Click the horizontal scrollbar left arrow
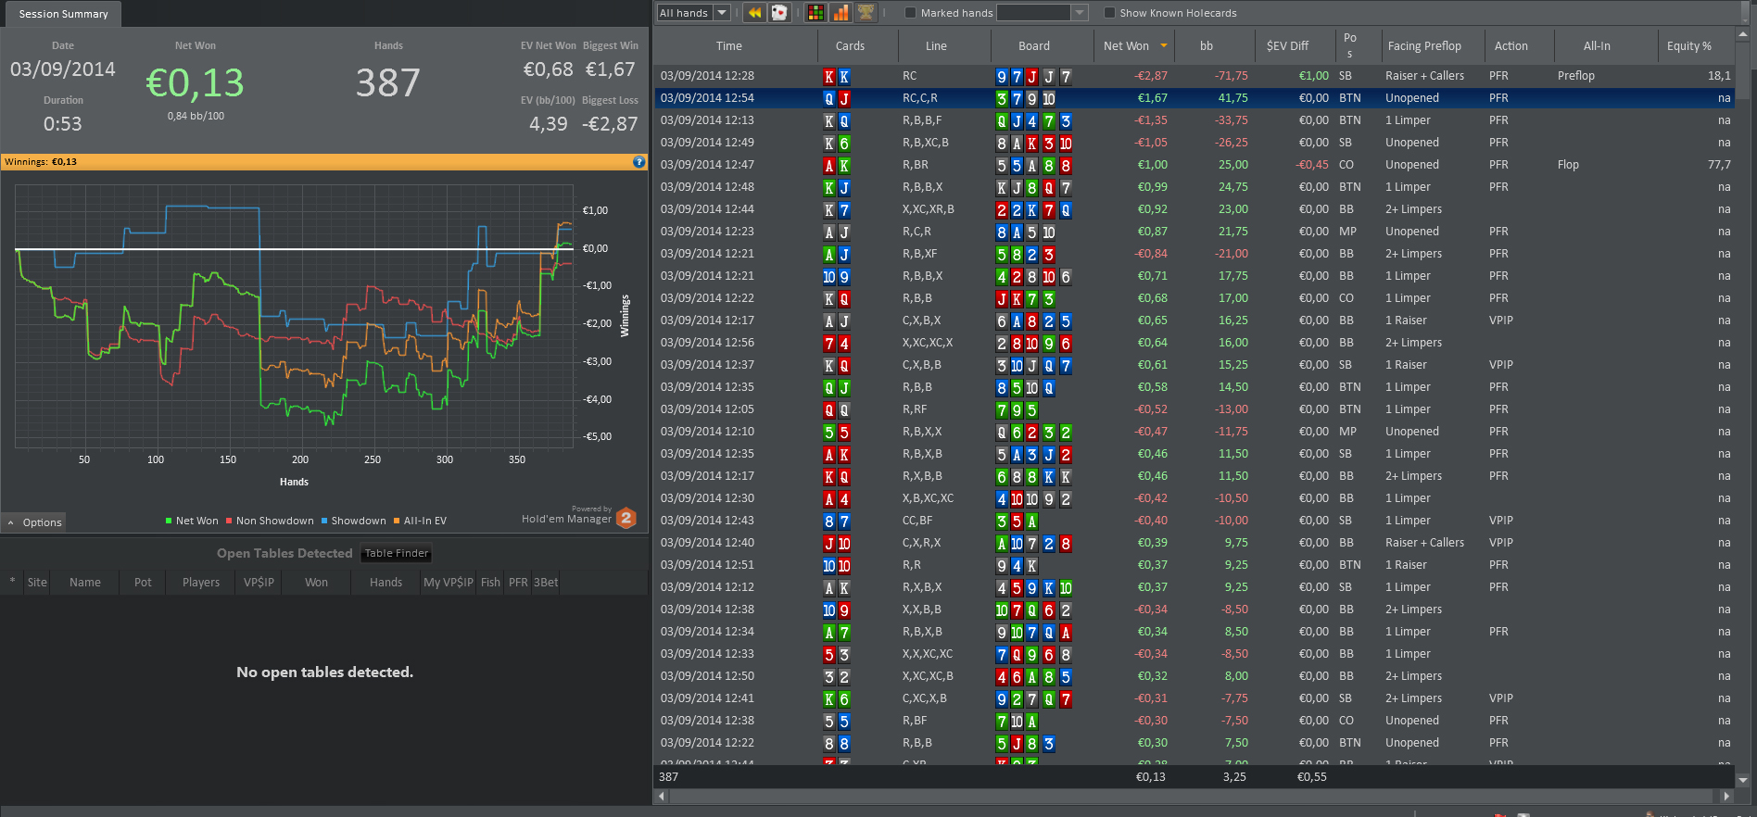This screenshot has width=1757, height=817. [x=662, y=796]
